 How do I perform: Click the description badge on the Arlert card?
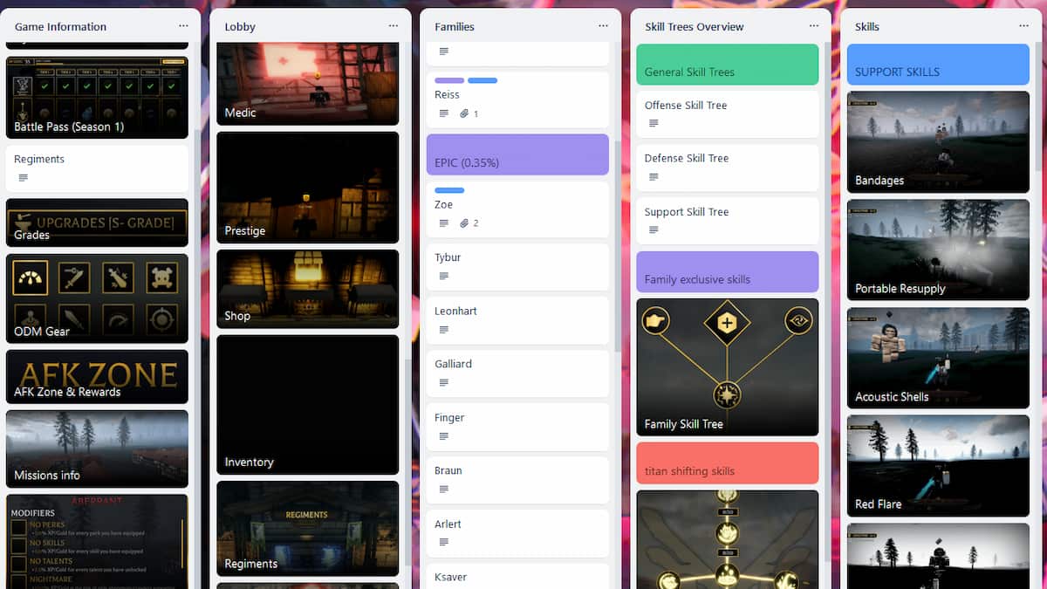(x=443, y=542)
